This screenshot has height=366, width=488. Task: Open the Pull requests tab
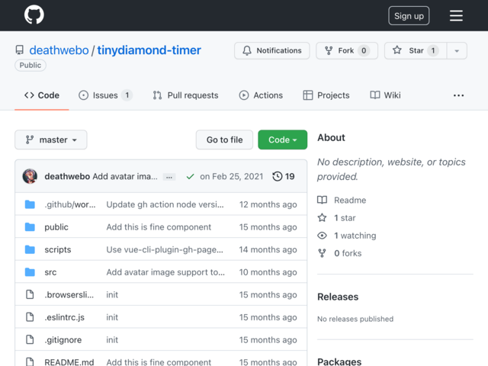185,95
